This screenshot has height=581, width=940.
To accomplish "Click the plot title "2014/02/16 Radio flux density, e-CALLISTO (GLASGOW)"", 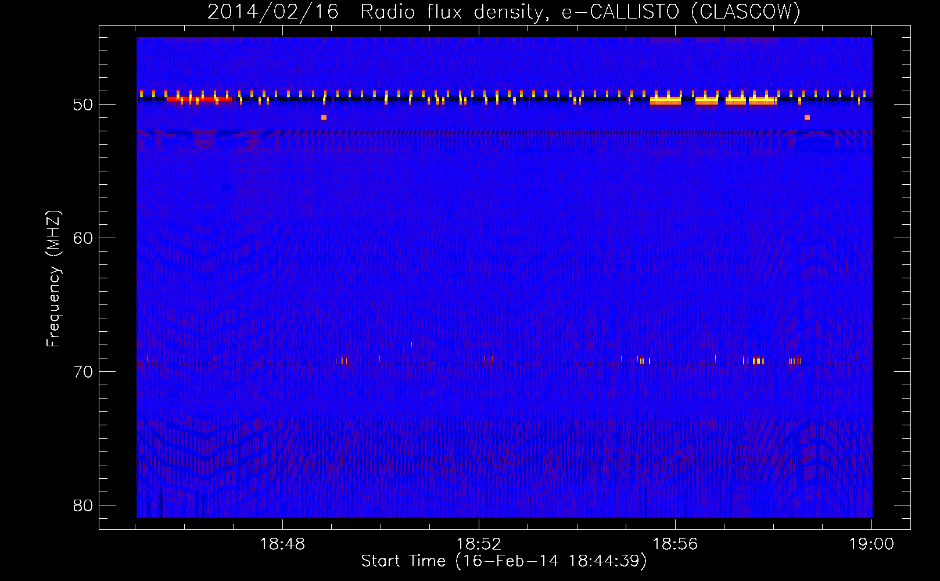I will (504, 12).
